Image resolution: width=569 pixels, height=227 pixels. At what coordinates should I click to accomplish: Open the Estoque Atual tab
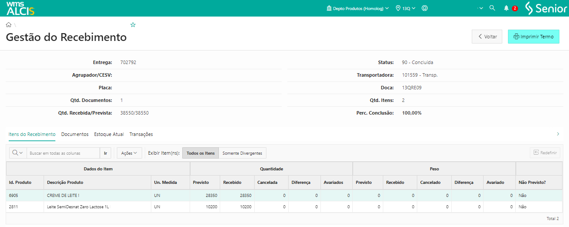(109, 134)
